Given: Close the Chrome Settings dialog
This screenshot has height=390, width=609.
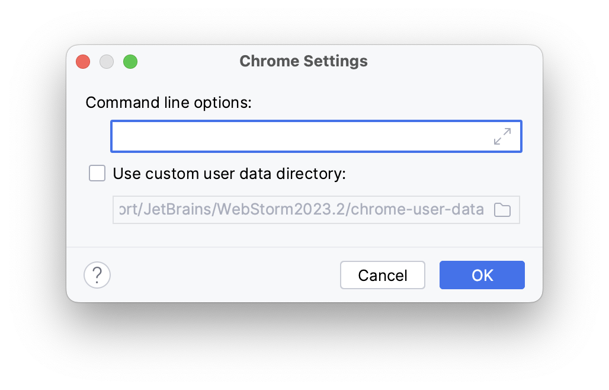Looking at the screenshot, I should (83, 62).
